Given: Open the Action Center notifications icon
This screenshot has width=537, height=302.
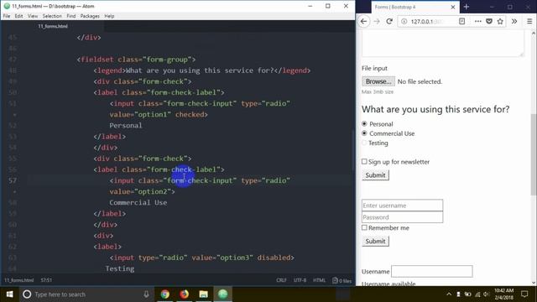Looking at the screenshot, I should click(x=524, y=294).
